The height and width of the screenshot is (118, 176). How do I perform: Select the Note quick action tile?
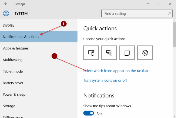point(127,53)
